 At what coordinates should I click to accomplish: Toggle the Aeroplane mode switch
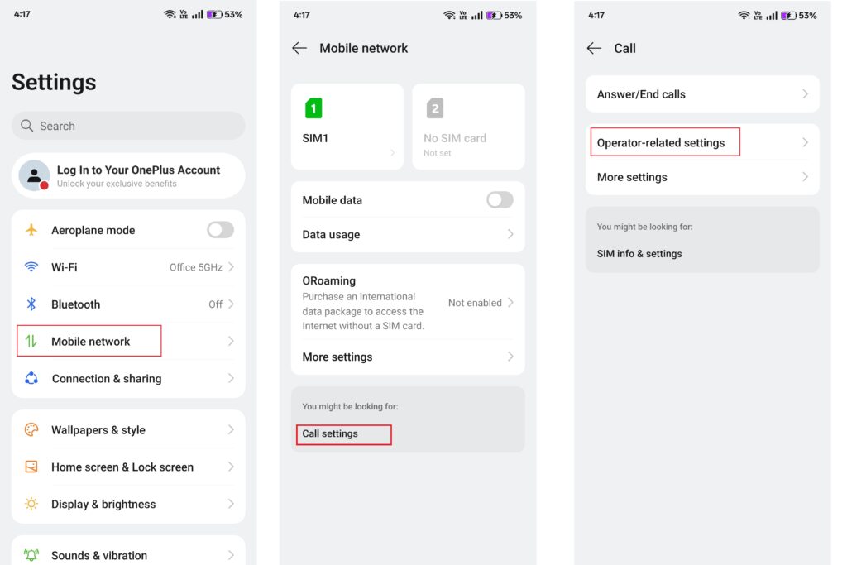[220, 230]
